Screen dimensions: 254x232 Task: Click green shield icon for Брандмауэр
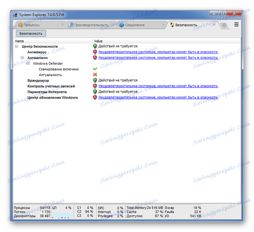95,80
